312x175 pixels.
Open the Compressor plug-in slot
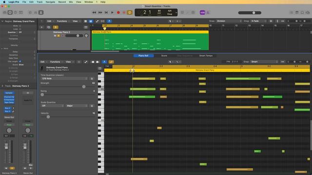9,100
